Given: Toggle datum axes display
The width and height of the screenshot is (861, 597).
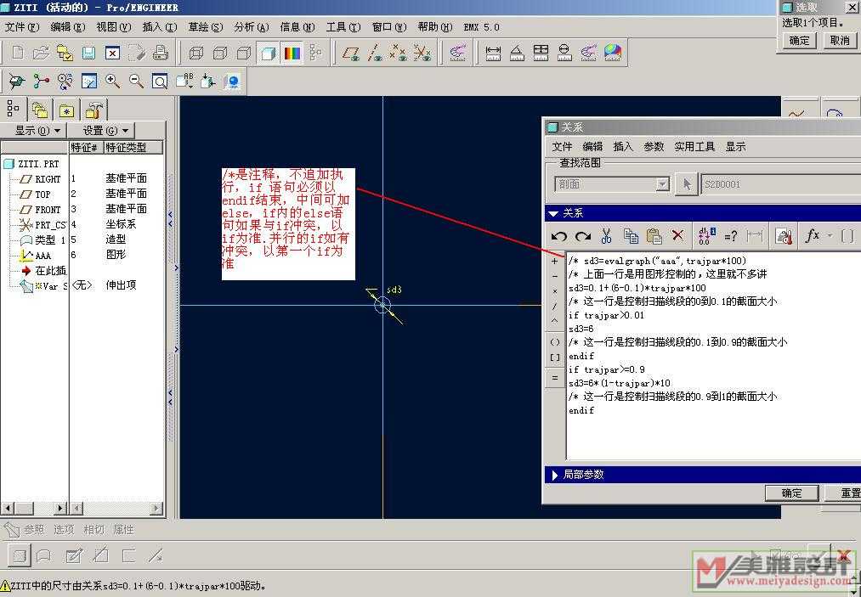Looking at the screenshot, I should 375,53.
